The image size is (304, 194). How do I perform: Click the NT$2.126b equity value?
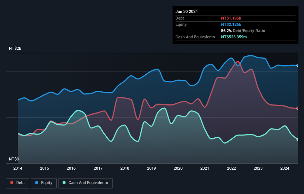pyautogui.click(x=231, y=24)
